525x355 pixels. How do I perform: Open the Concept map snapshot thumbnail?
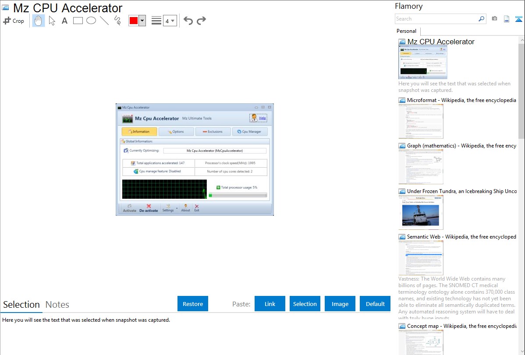click(421, 342)
